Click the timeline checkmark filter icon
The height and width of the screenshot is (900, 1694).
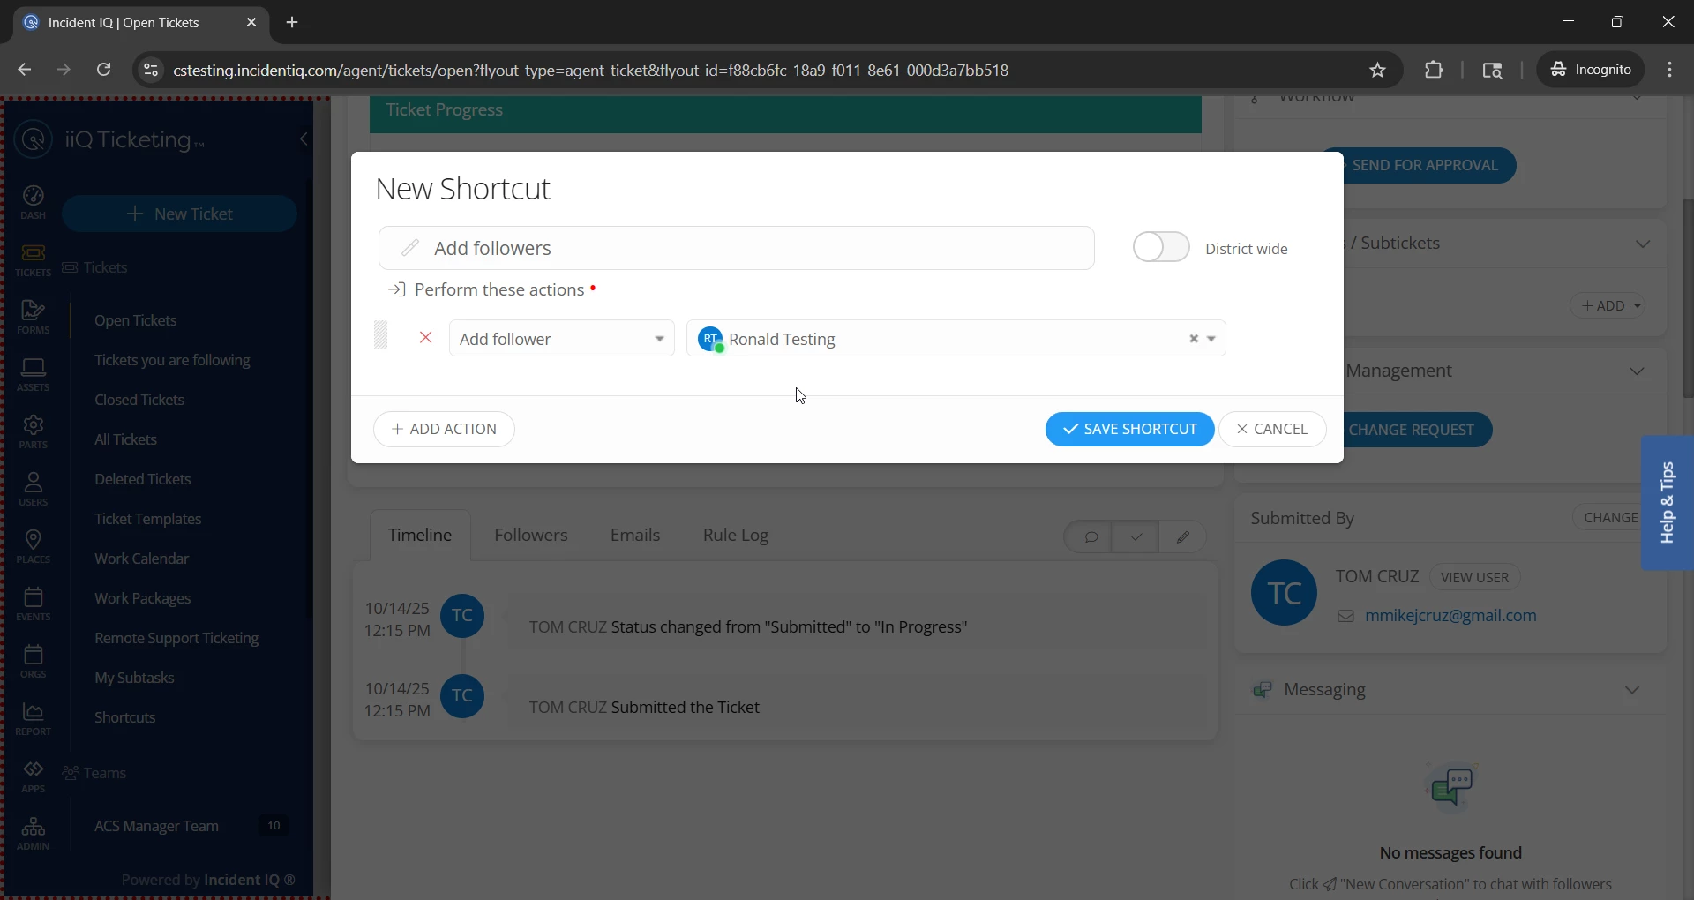[1136, 536]
